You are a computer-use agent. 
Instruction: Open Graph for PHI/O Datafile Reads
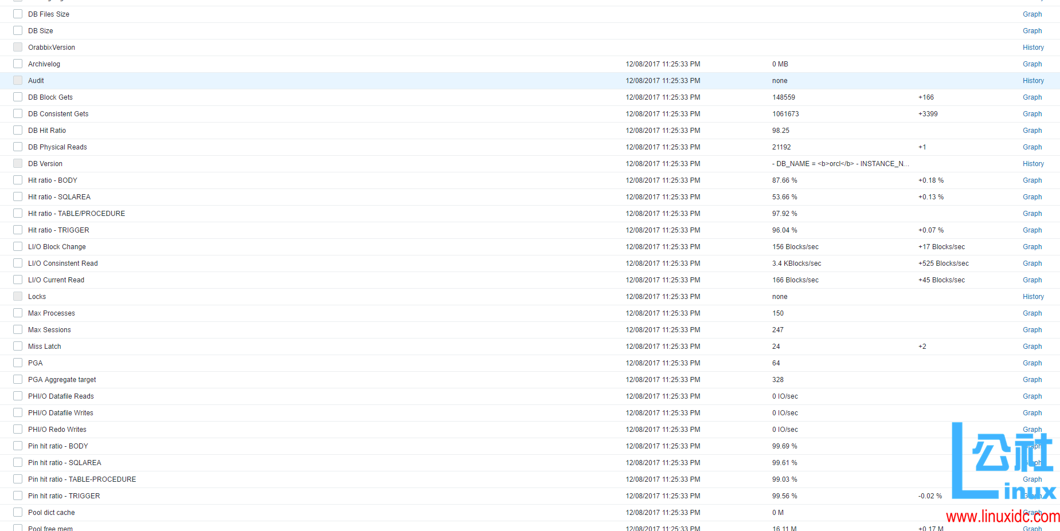click(1032, 396)
